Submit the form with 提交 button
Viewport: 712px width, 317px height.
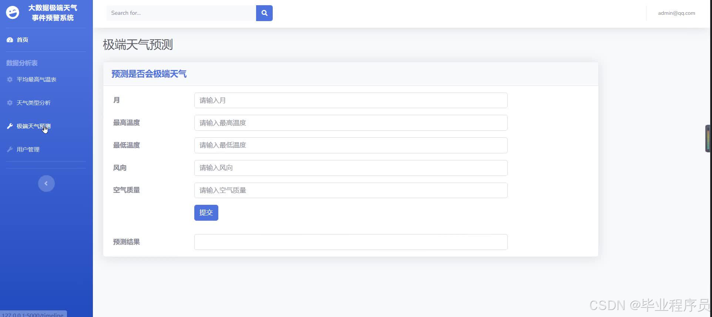pyautogui.click(x=206, y=213)
